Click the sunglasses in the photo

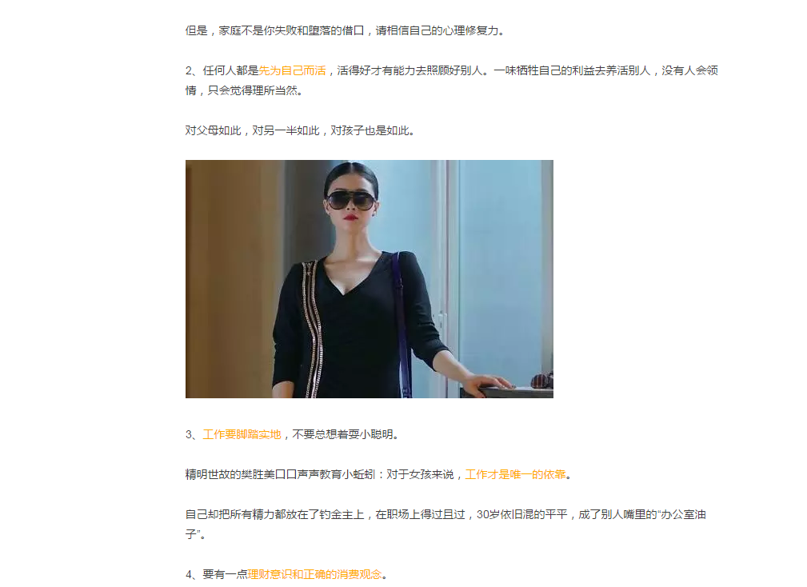pyautogui.click(x=351, y=200)
